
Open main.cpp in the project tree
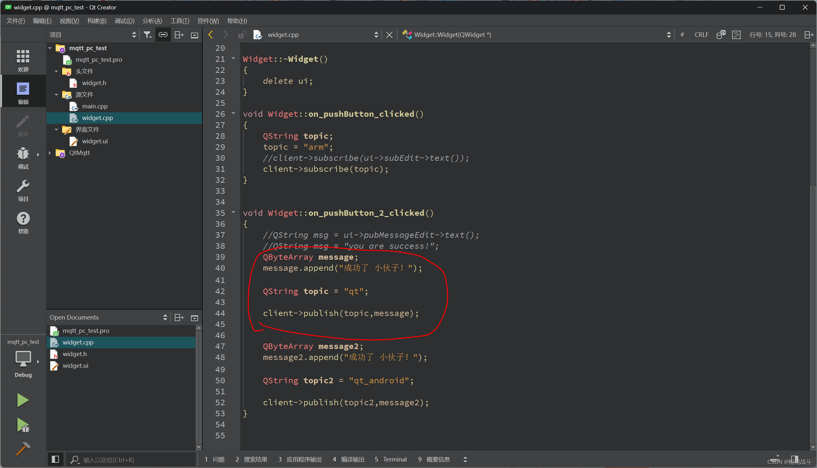(x=95, y=106)
